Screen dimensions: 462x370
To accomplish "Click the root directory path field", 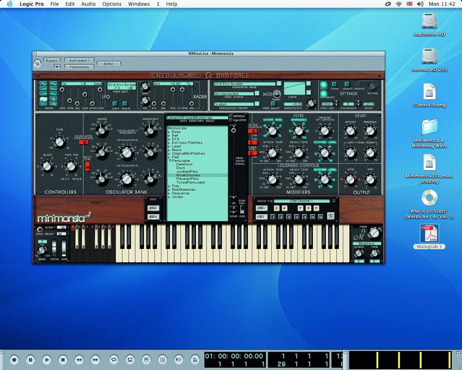I will click(197, 118).
